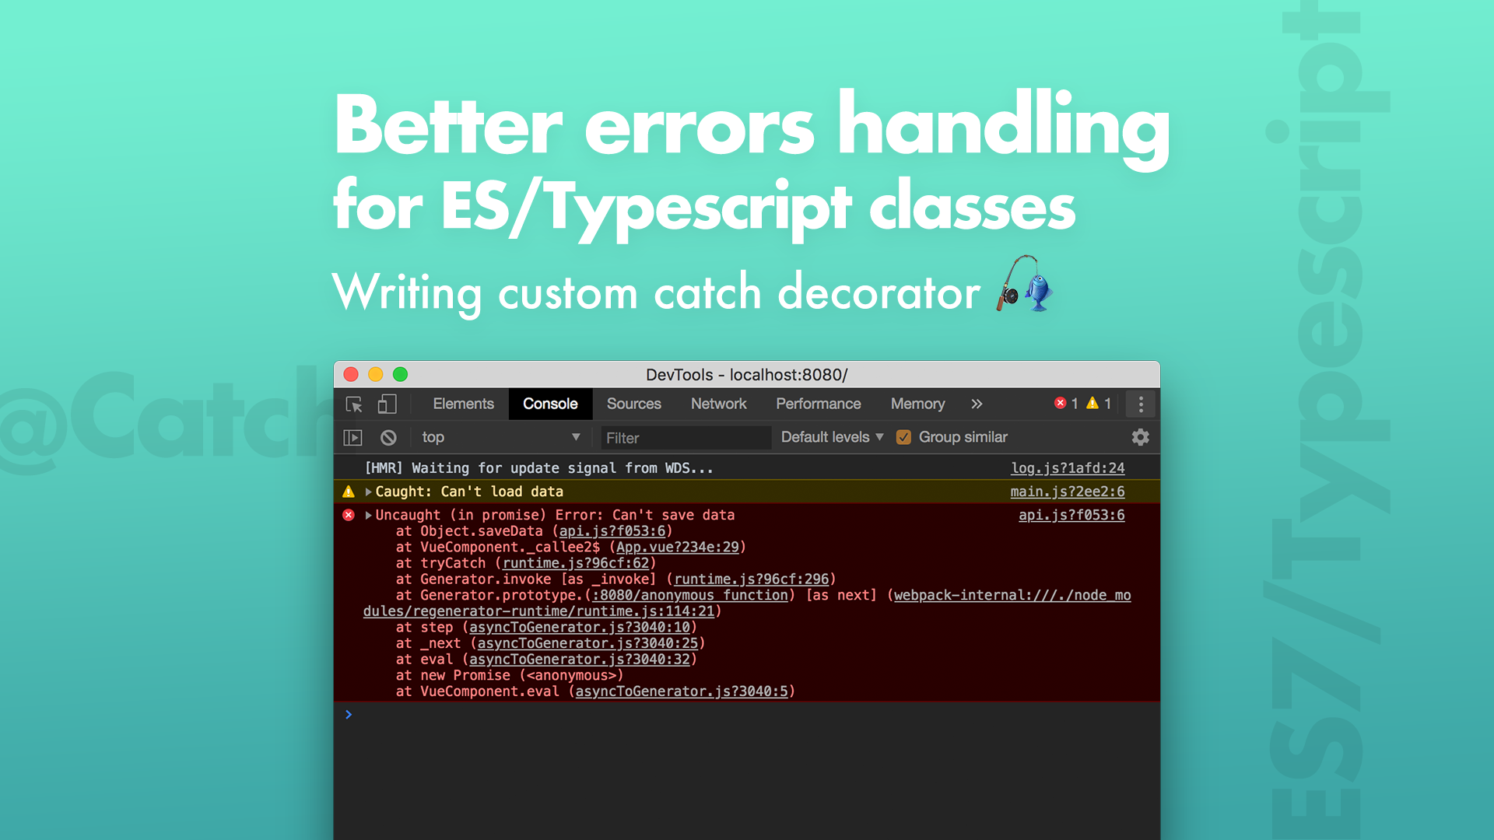Image resolution: width=1494 pixels, height=840 pixels.
Task: Click the settings gear icon
Action: click(x=1140, y=437)
